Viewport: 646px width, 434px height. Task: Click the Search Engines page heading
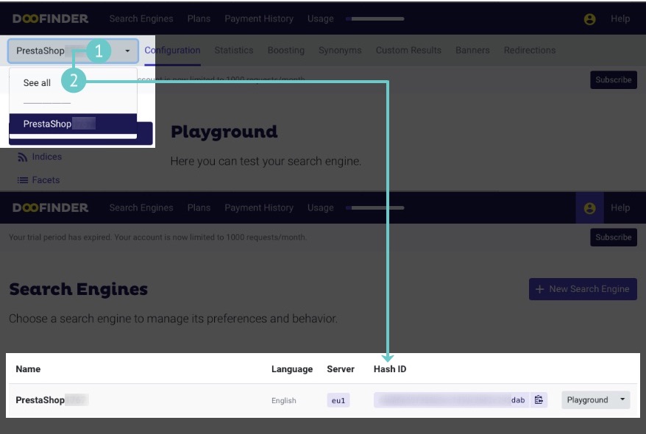pos(78,289)
